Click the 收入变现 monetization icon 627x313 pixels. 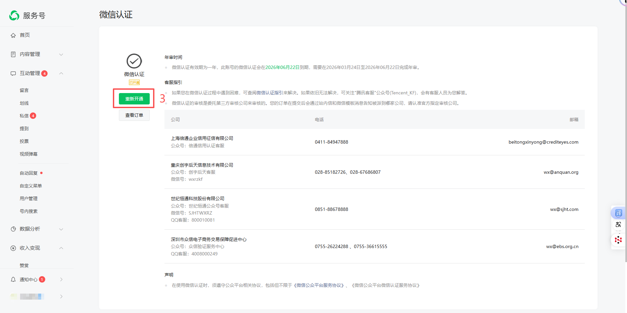pos(13,248)
